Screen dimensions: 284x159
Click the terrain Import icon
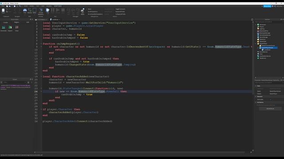click(10, 28)
